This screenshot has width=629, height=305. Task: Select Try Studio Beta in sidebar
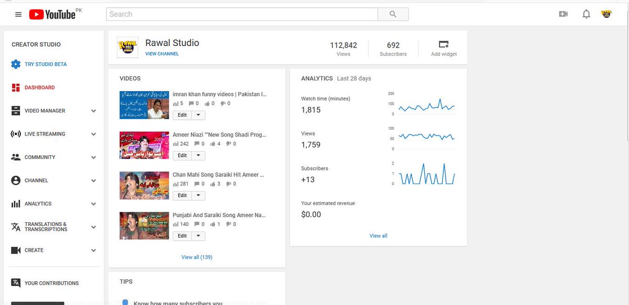[46, 64]
